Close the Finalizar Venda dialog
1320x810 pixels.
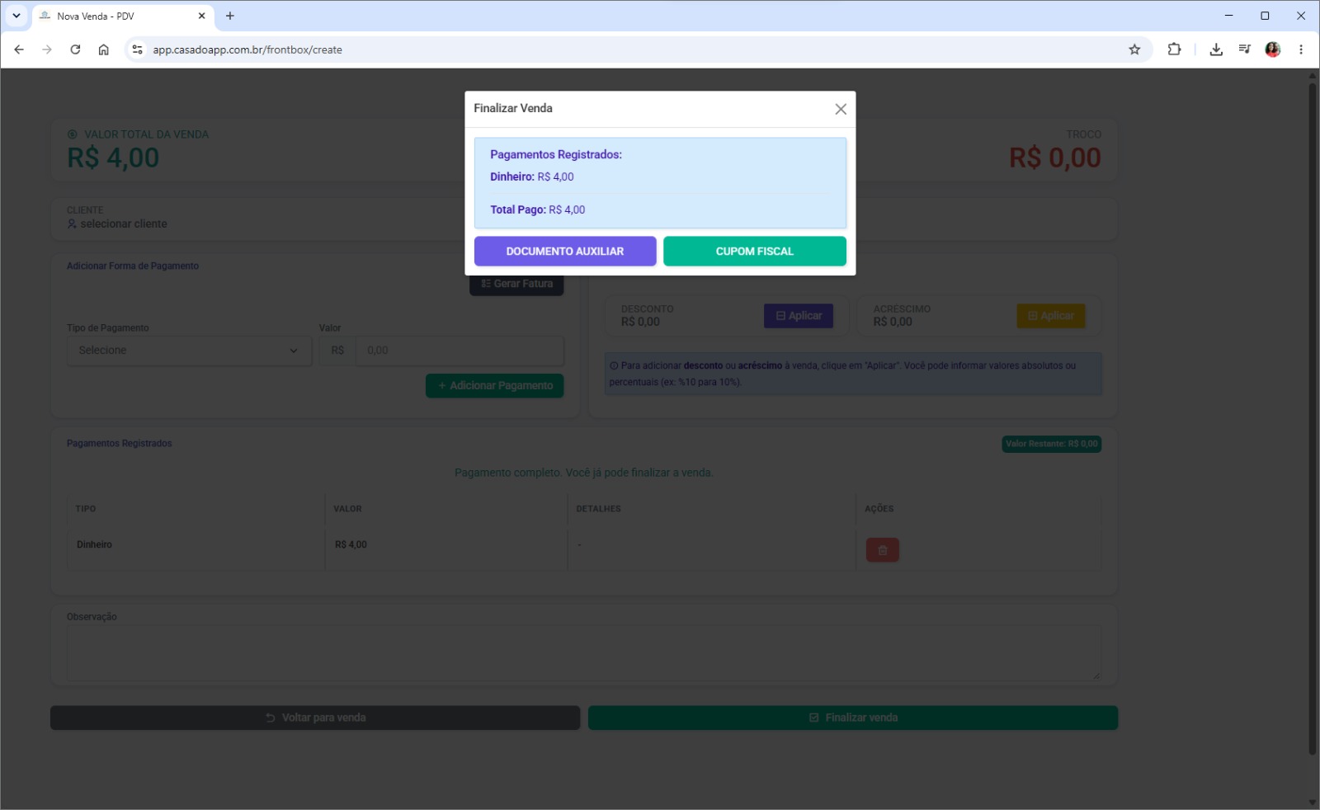coord(841,109)
